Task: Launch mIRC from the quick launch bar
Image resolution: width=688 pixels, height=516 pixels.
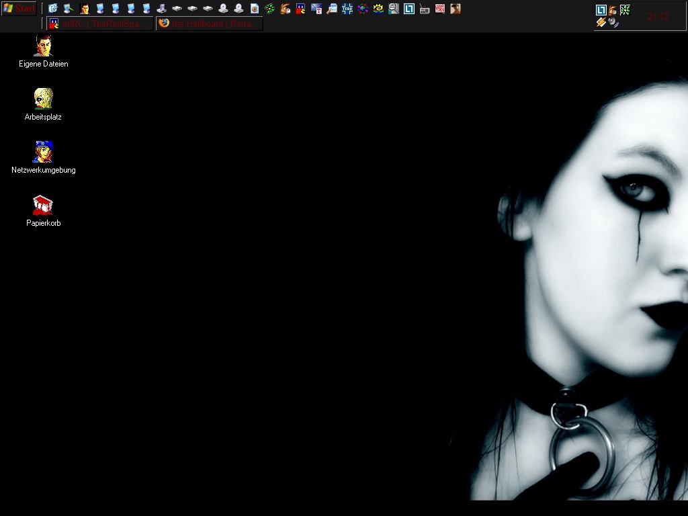Action: tap(301, 9)
